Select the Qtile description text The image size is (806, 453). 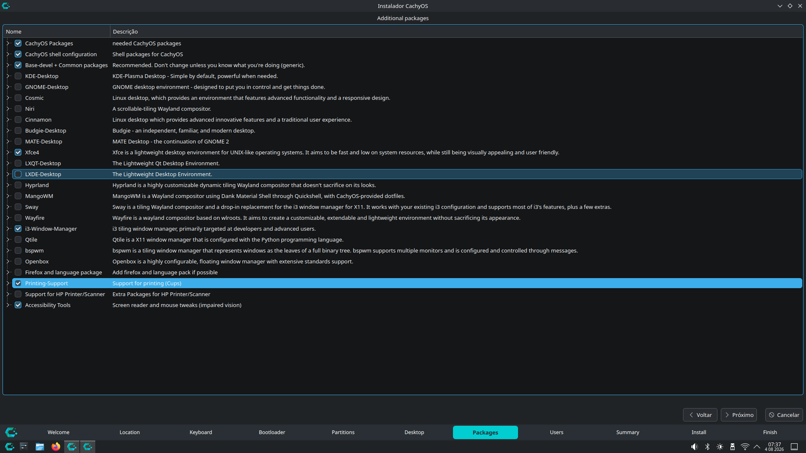[228, 240]
